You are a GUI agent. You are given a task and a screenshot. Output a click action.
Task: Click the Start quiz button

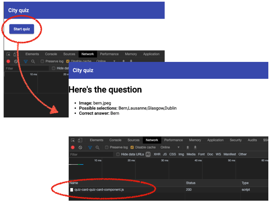click(22, 29)
